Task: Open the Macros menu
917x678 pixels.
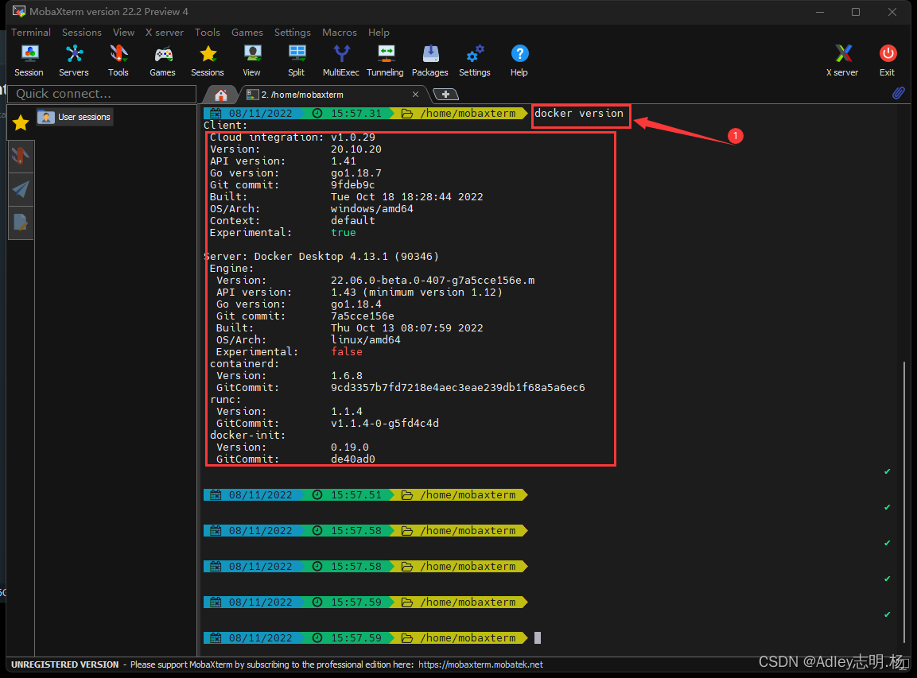Action: click(339, 32)
